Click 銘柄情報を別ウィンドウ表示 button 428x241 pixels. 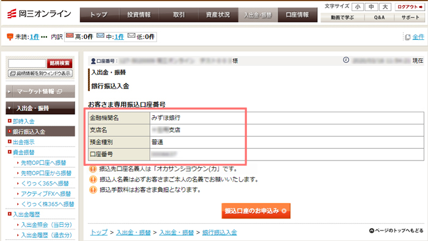(40, 73)
